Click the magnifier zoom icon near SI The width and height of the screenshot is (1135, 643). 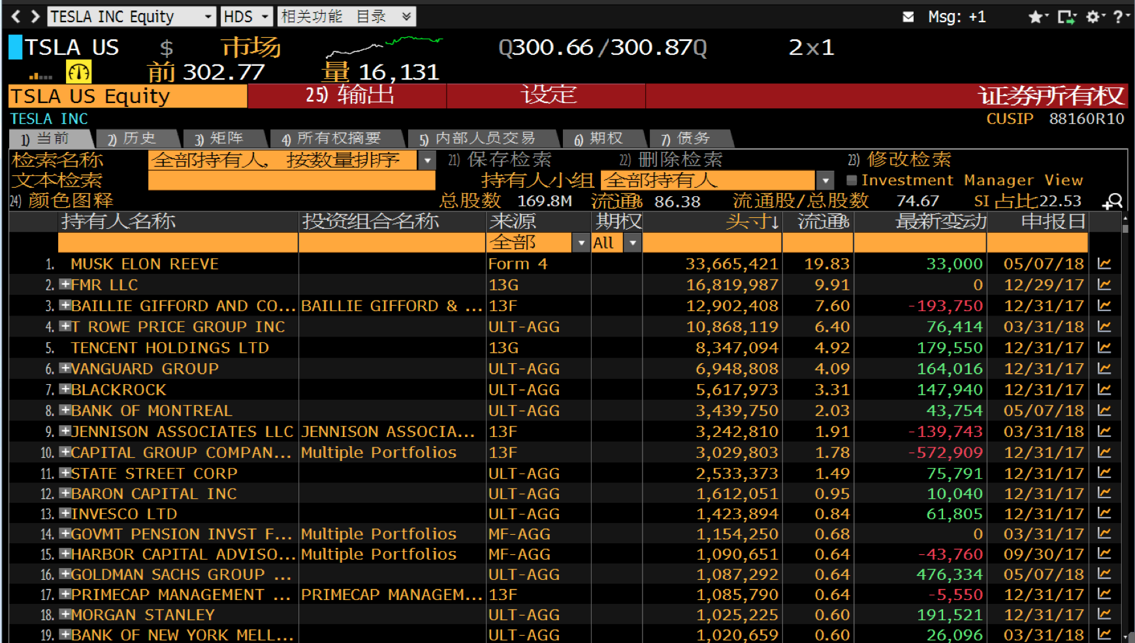pyautogui.click(x=1113, y=202)
